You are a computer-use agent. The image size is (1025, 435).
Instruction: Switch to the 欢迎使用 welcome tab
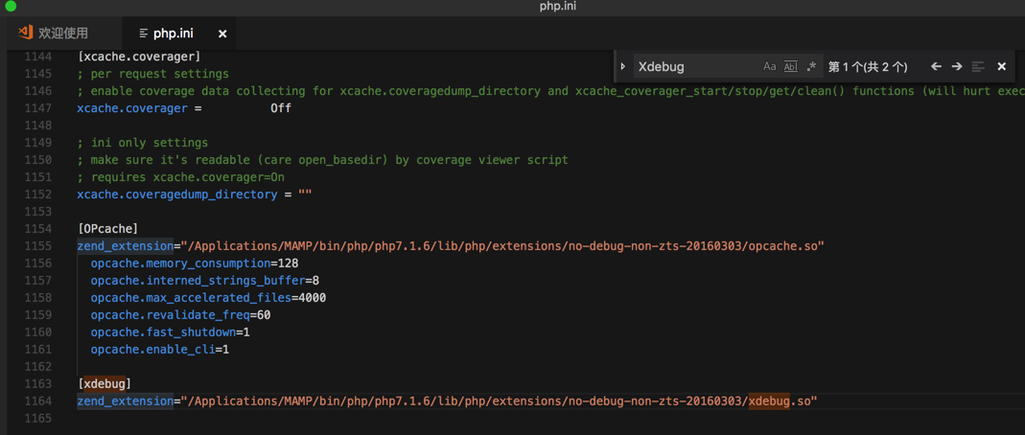pos(61,34)
